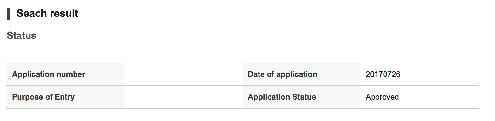
Task: Click the Application number label cell
Action: 65,74
